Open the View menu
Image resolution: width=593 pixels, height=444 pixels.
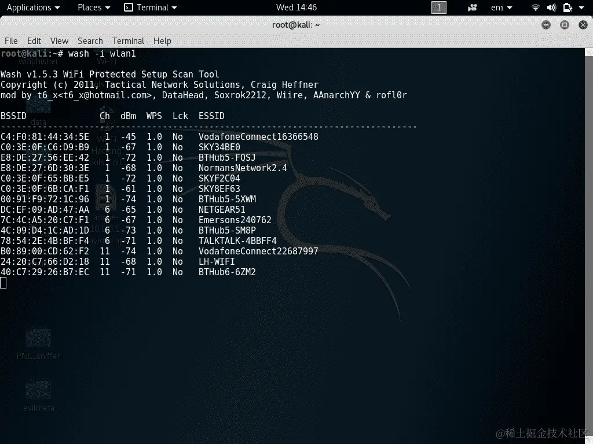tap(60, 41)
